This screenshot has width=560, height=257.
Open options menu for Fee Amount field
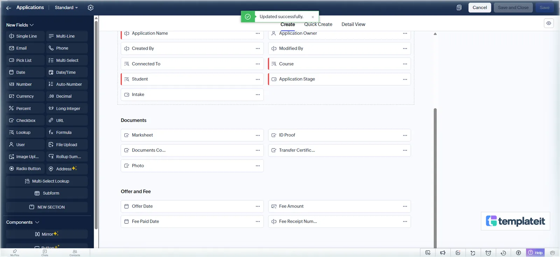coord(405,207)
